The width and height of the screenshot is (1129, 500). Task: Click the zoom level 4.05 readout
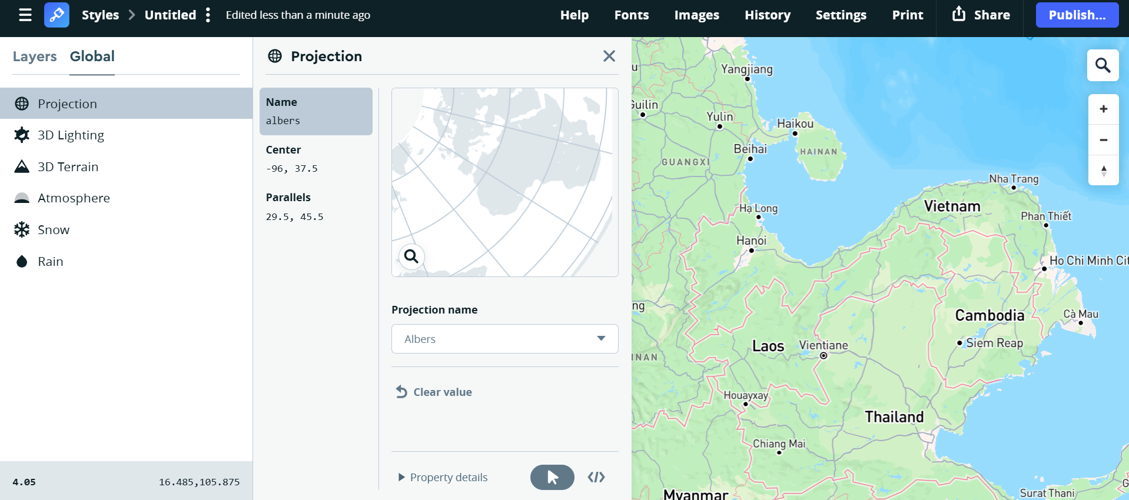click(x=24, y=482)
